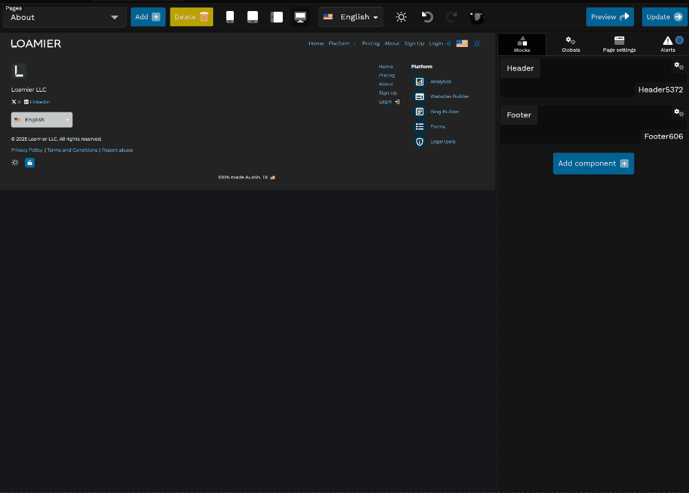Click the blue lock icon in footer
This screenshot has width=689, height=493.
click(x=30, y=163)
